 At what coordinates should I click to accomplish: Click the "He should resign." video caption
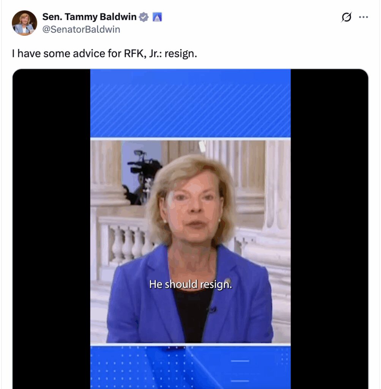[191, 284]
